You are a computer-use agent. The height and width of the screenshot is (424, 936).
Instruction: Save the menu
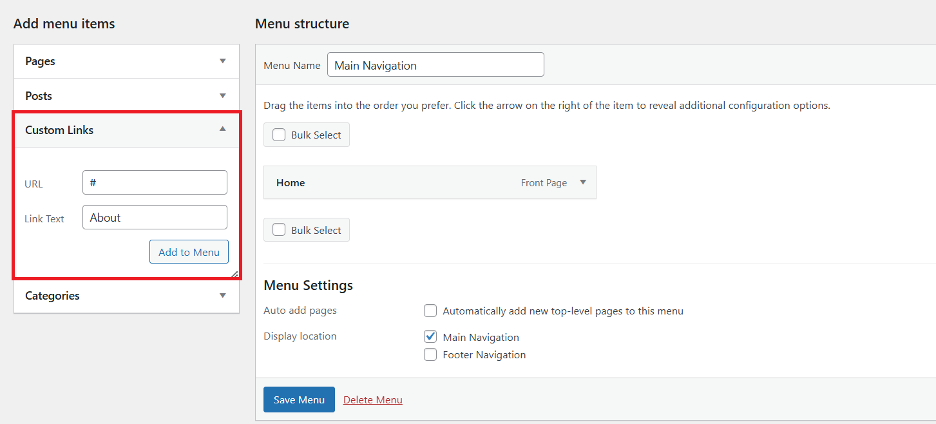299,400
